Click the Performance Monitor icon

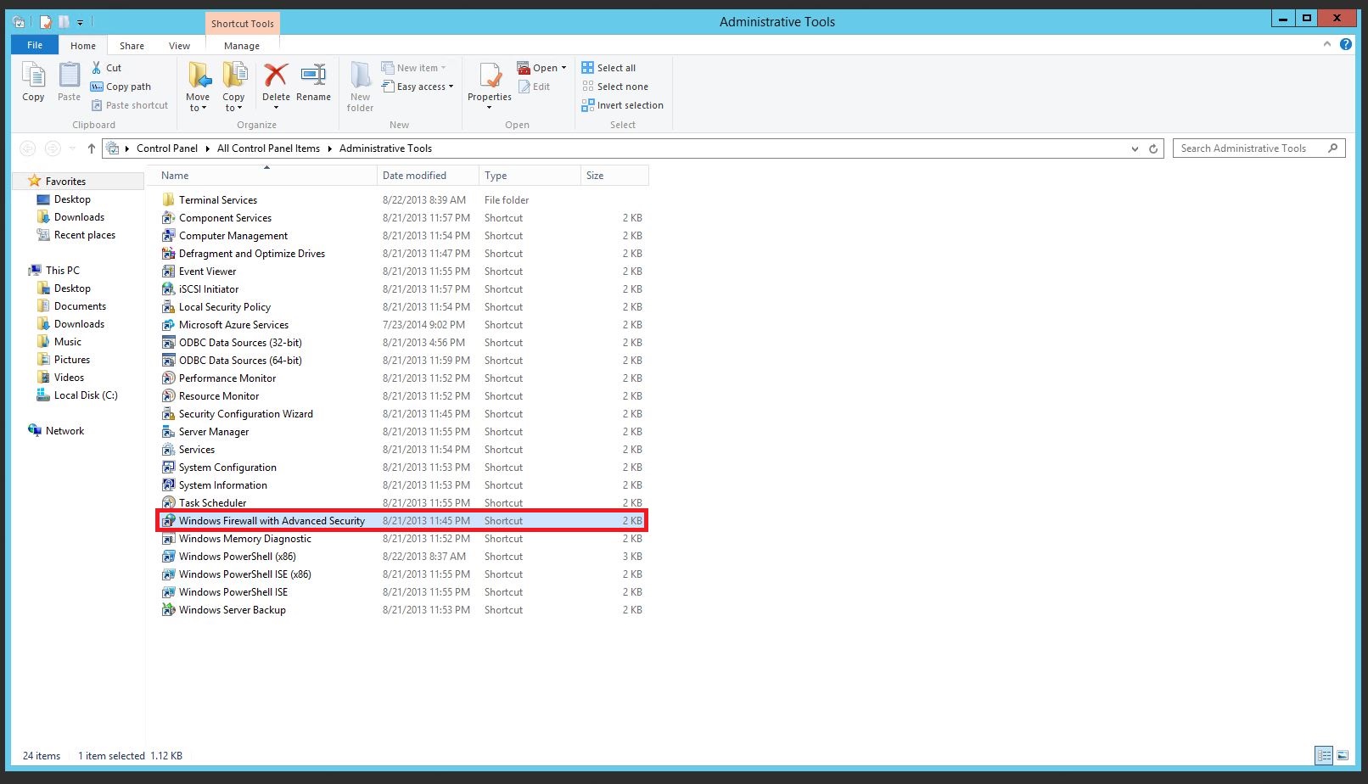(x=169, y=378)
